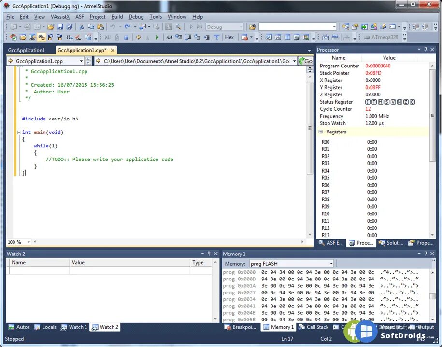Click the Save All icon

point(70,27)
